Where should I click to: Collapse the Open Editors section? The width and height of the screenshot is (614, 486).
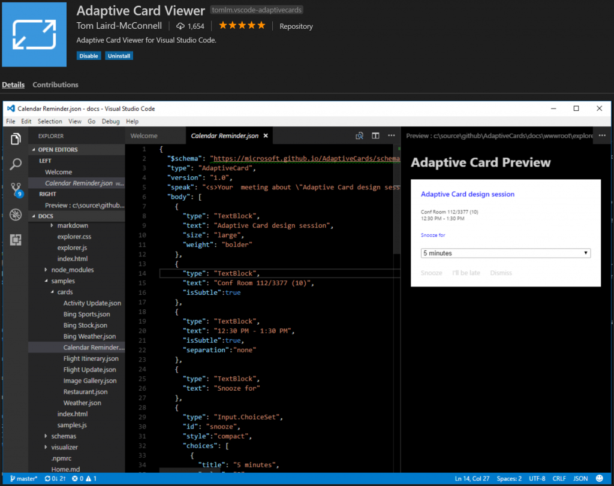[x=77, y=149]
